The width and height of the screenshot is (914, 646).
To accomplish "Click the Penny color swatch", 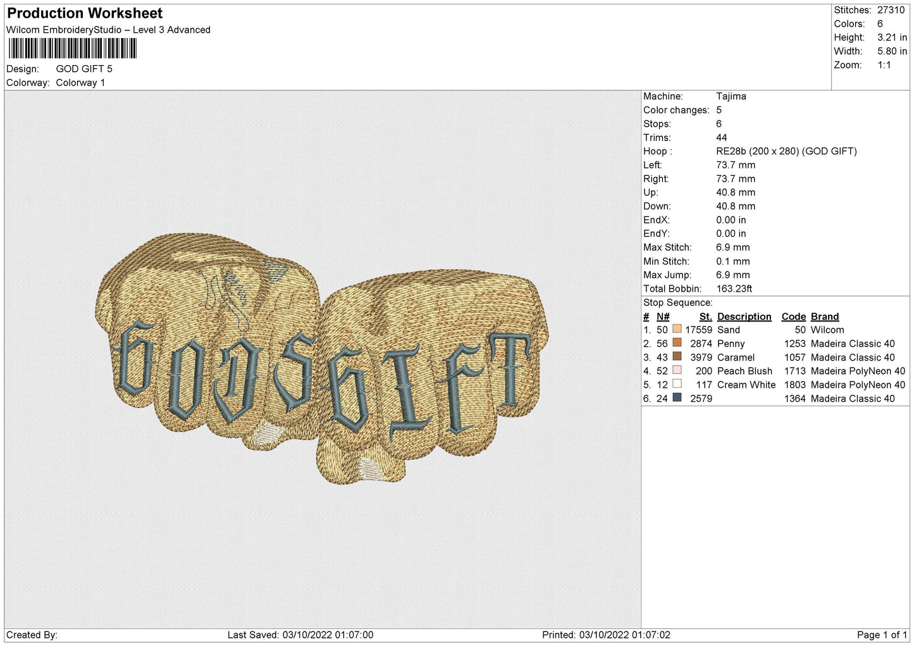I will point(677,343).
